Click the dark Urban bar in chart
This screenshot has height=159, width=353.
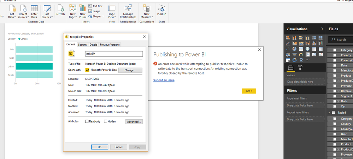point(34,66)
